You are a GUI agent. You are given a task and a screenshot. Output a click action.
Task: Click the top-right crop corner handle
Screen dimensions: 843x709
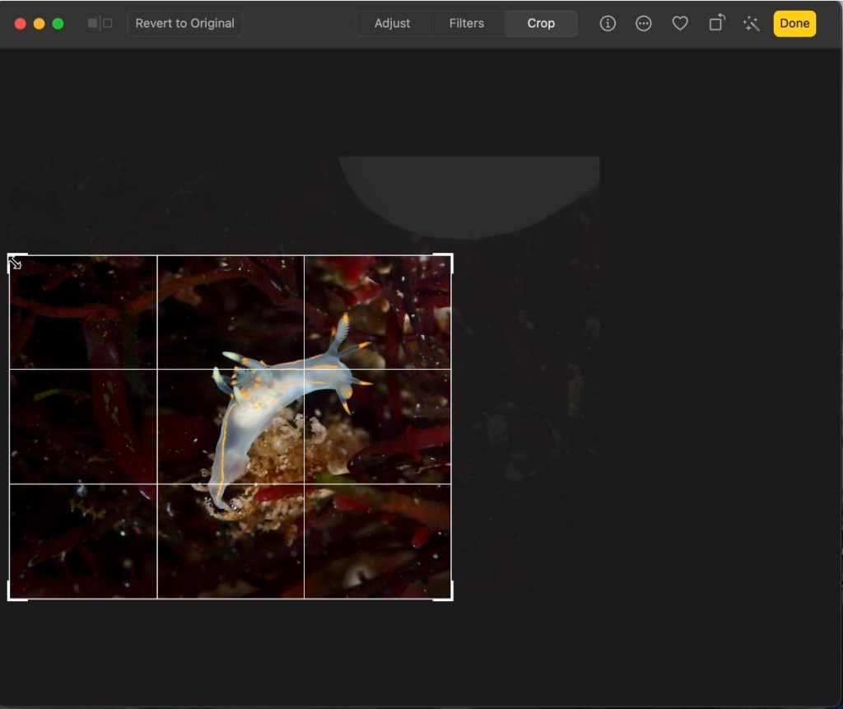pyautogui.click(x=451, y=257)
